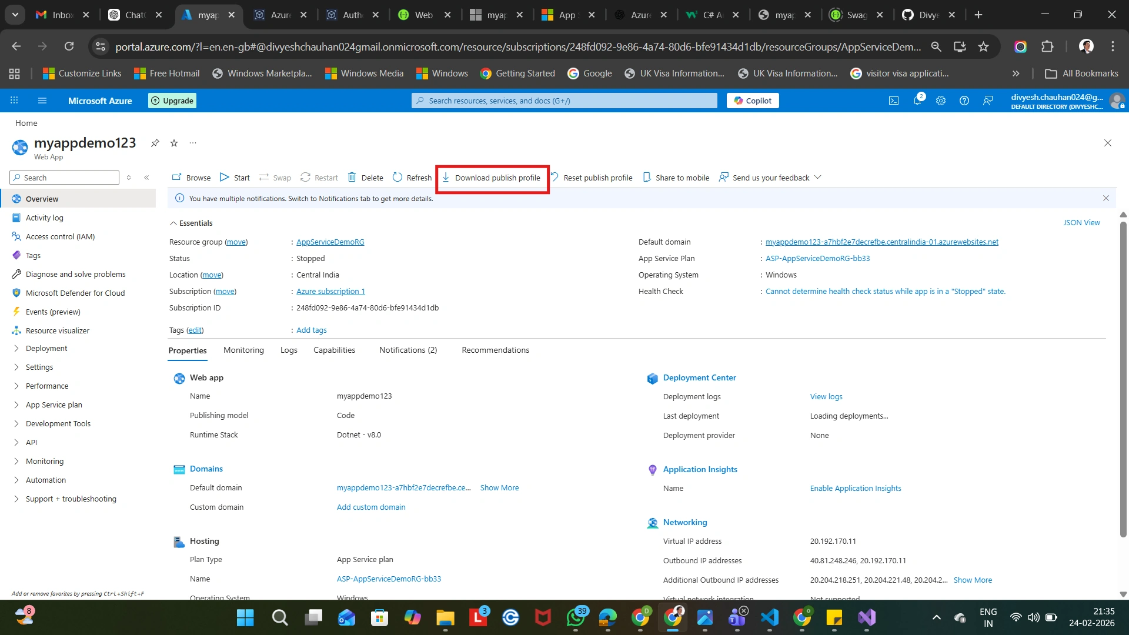Open the Azure subscription 1 link

pos(330,292)
